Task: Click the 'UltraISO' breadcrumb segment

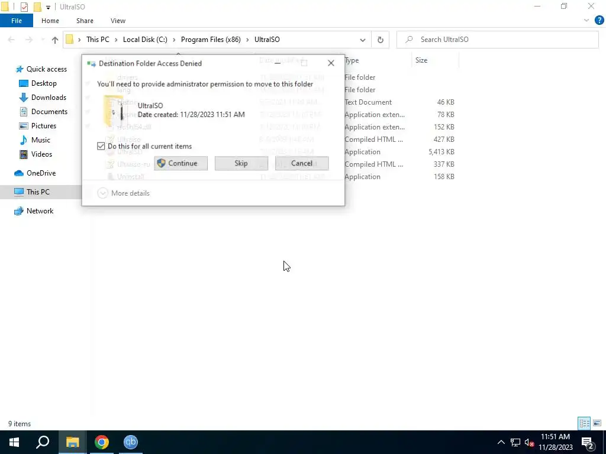Action: pos(267,40)
